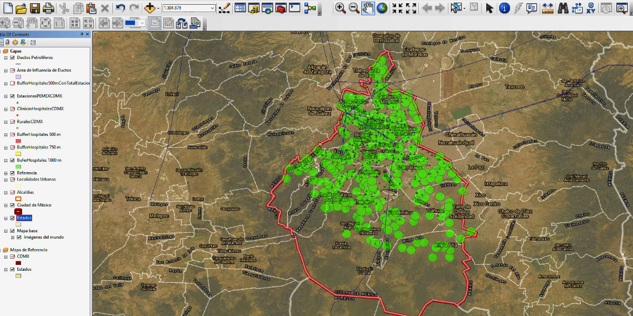Select the Pan hand tool
This screenshot has width=633, height=316.
368,8
